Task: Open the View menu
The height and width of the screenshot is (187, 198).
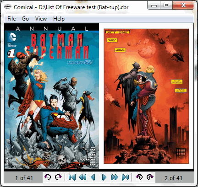Action: (41, 19)
